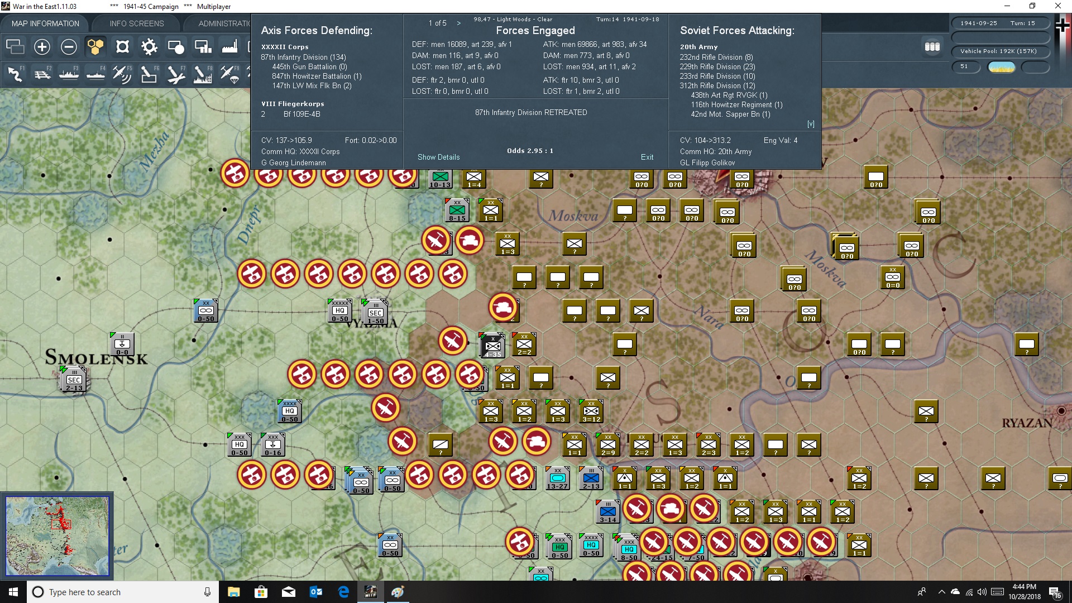Switch to Map Information tab
This screenshot has width=1072, height=603.
coord(45,23)
